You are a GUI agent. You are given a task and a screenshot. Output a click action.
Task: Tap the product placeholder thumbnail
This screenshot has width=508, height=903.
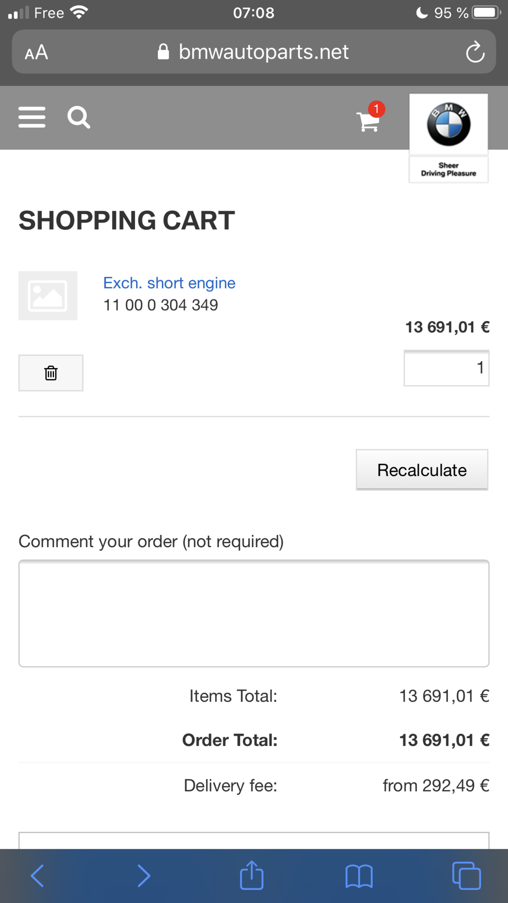(x=48, y=295)
